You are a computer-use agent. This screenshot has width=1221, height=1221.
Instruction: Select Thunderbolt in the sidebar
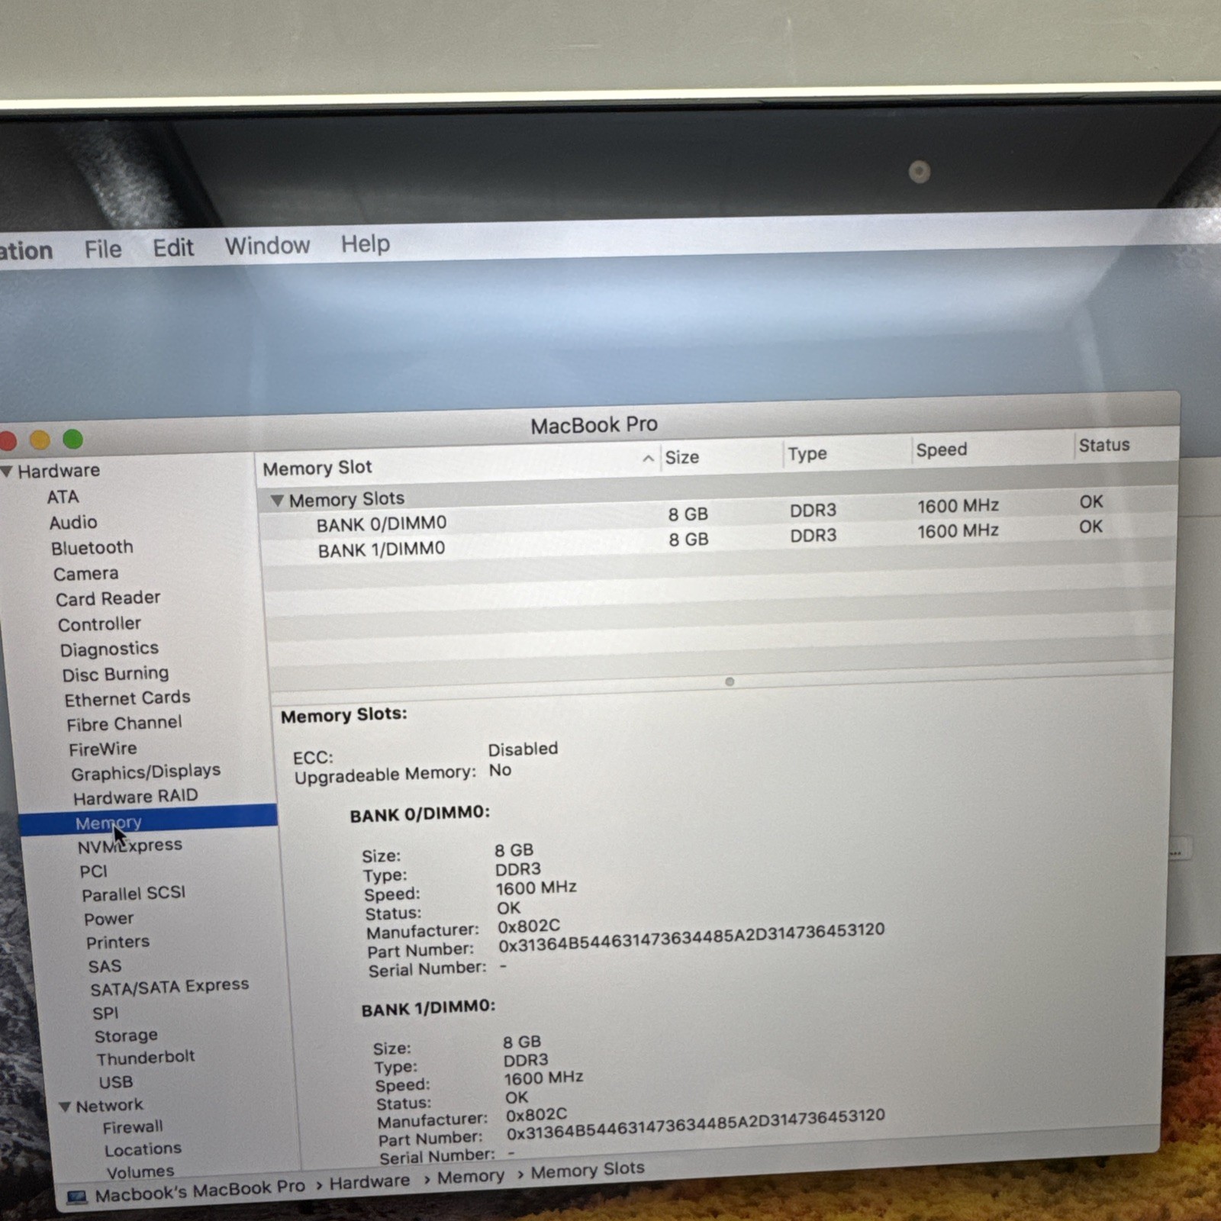[x=145, y=1058]
